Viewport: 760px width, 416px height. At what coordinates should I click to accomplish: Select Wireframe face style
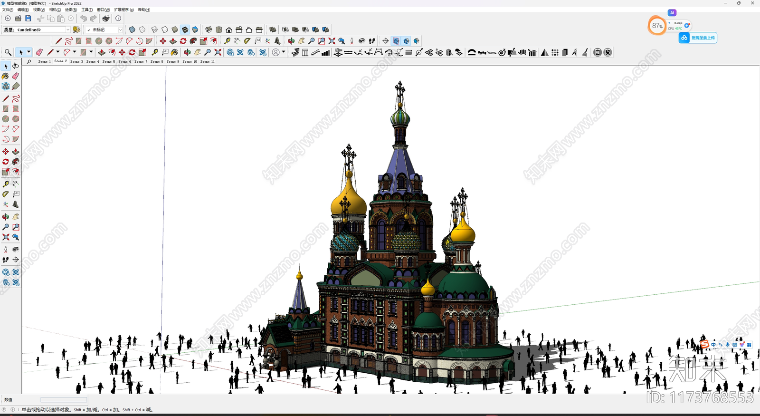(x=154, y=29)
